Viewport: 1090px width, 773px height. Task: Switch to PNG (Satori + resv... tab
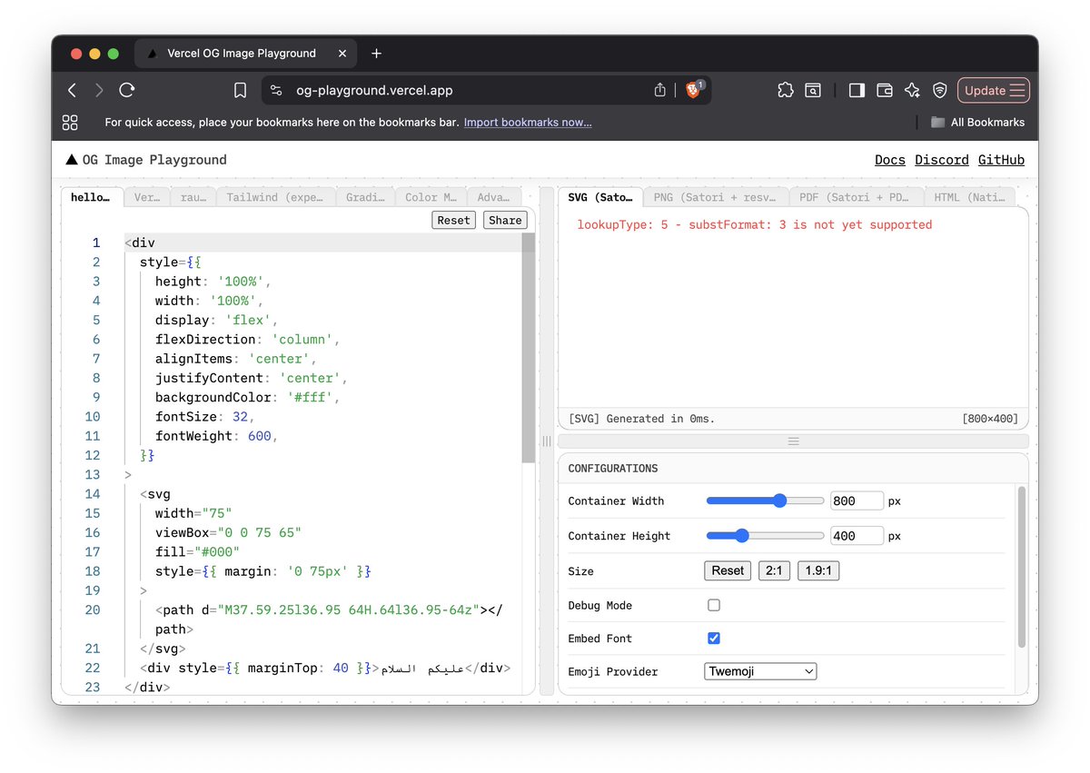point(716,197)
